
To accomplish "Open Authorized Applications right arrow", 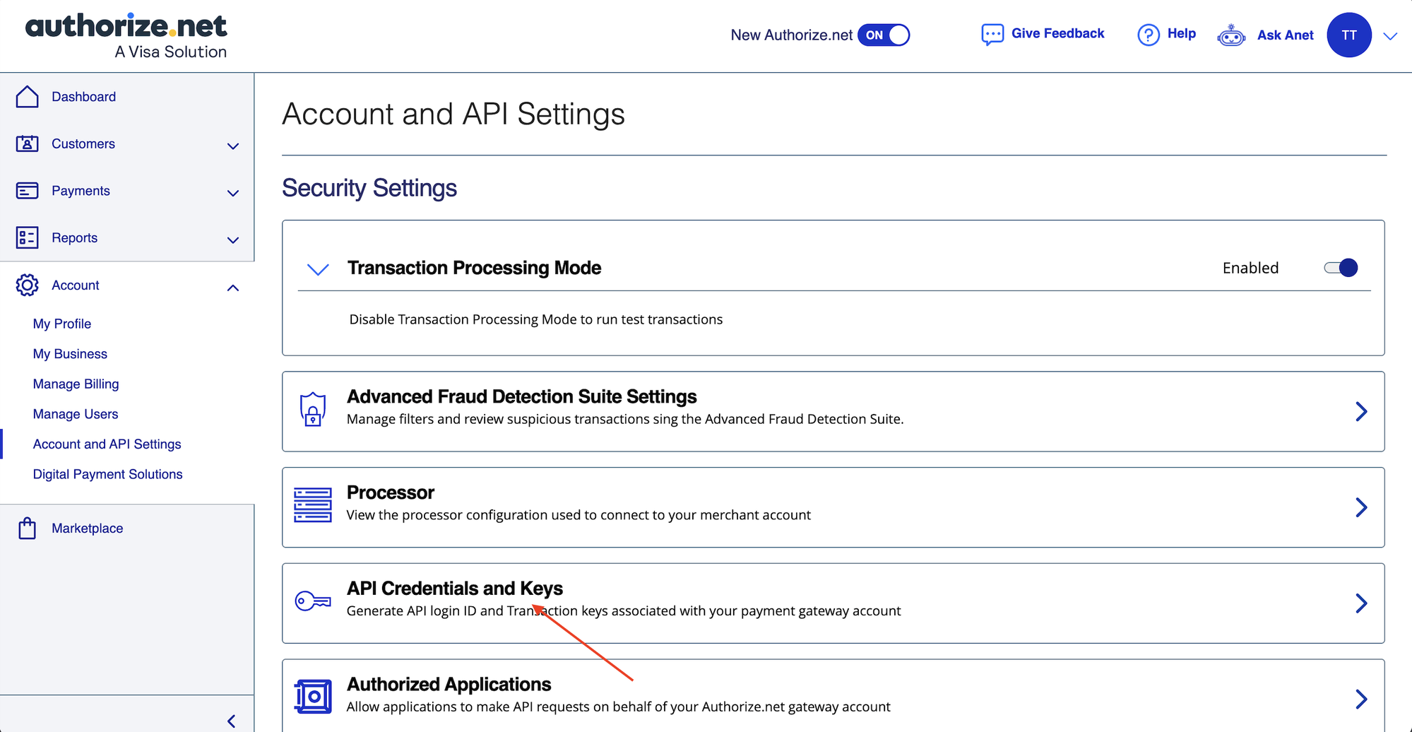I will pos(1361,699).
